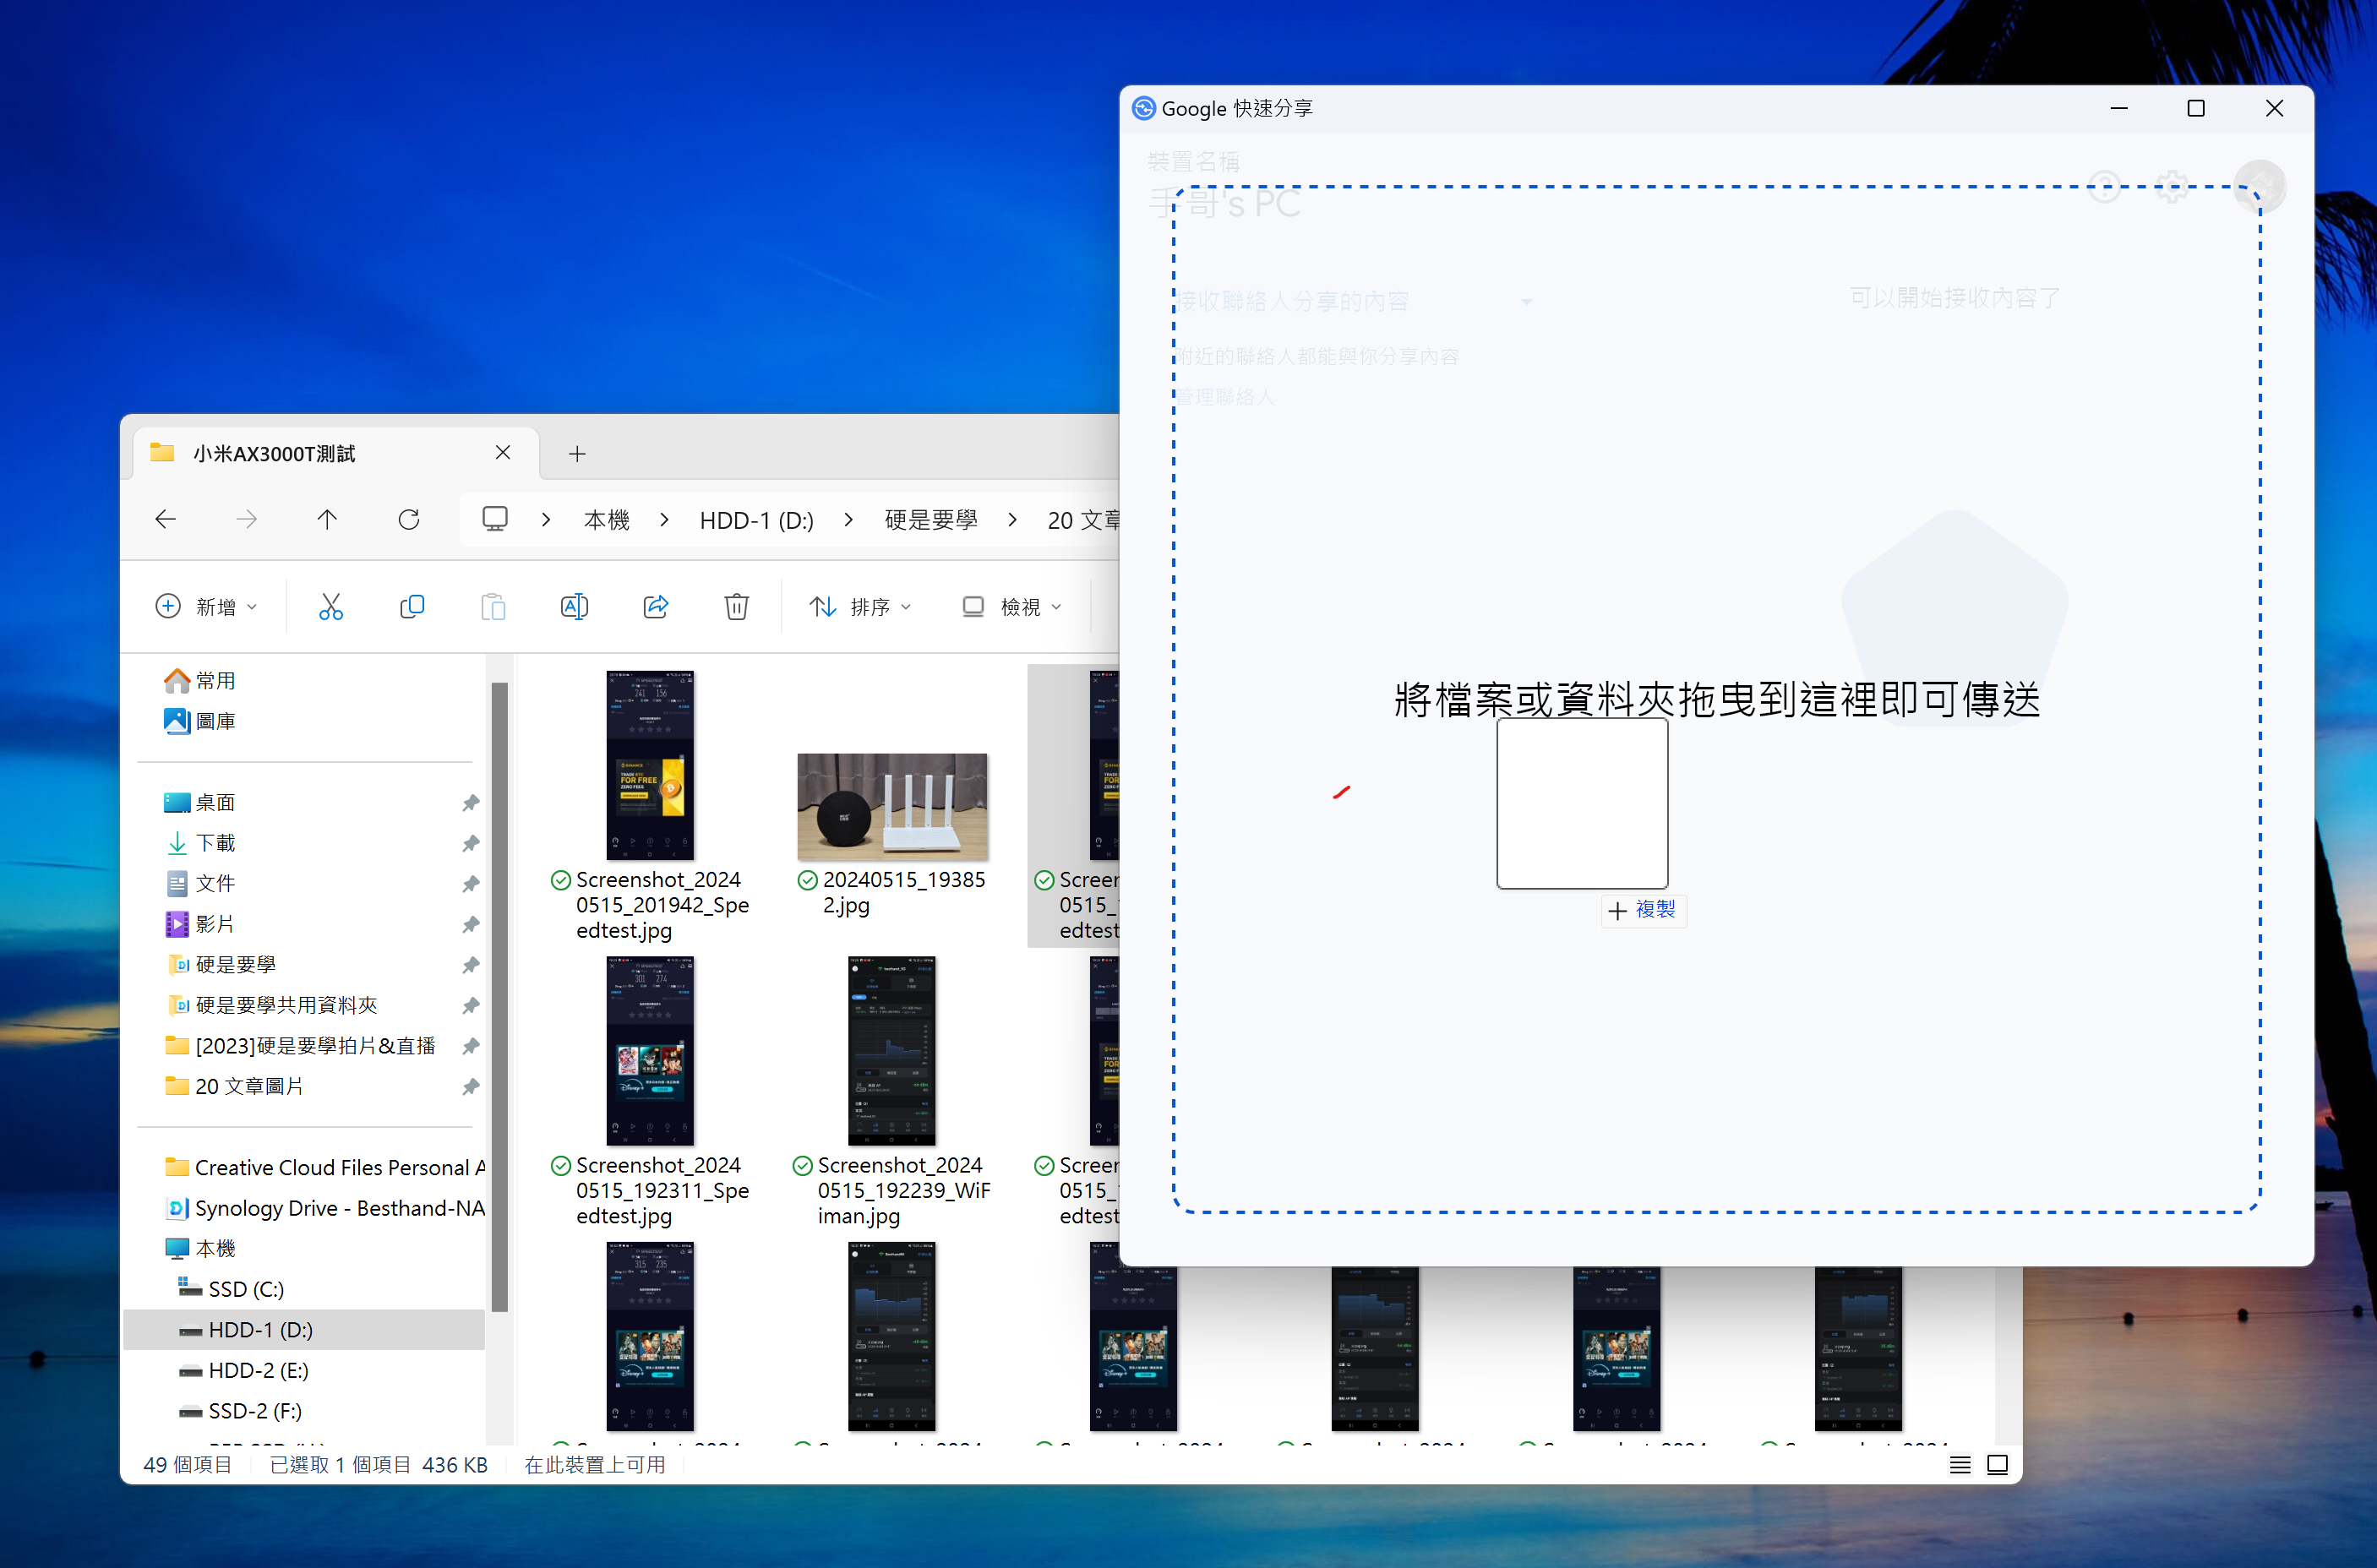Go up one folder level
2377x1568 pixels.
click(x=327, y=519)
